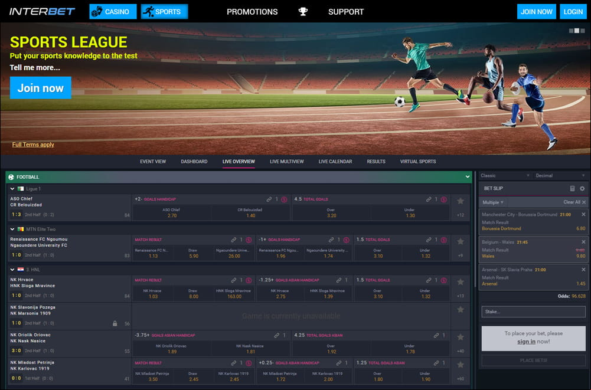Screen dimensions: 591x390
Task: Open the Results tab
Action: [x=376, y=162]
